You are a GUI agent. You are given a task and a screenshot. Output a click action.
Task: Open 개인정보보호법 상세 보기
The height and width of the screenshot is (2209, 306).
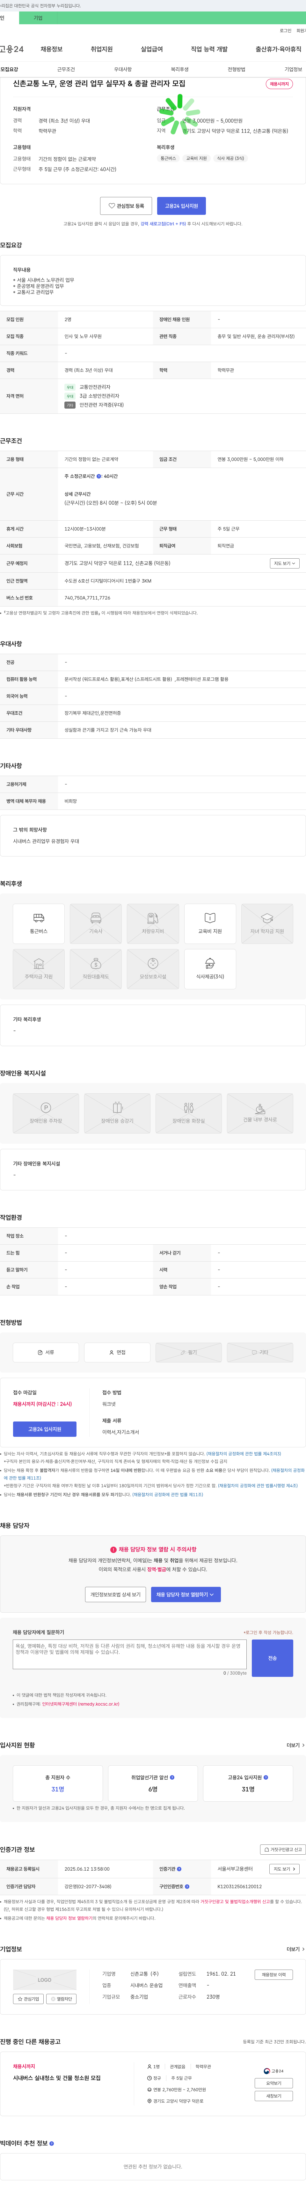tap(116, 1594)
